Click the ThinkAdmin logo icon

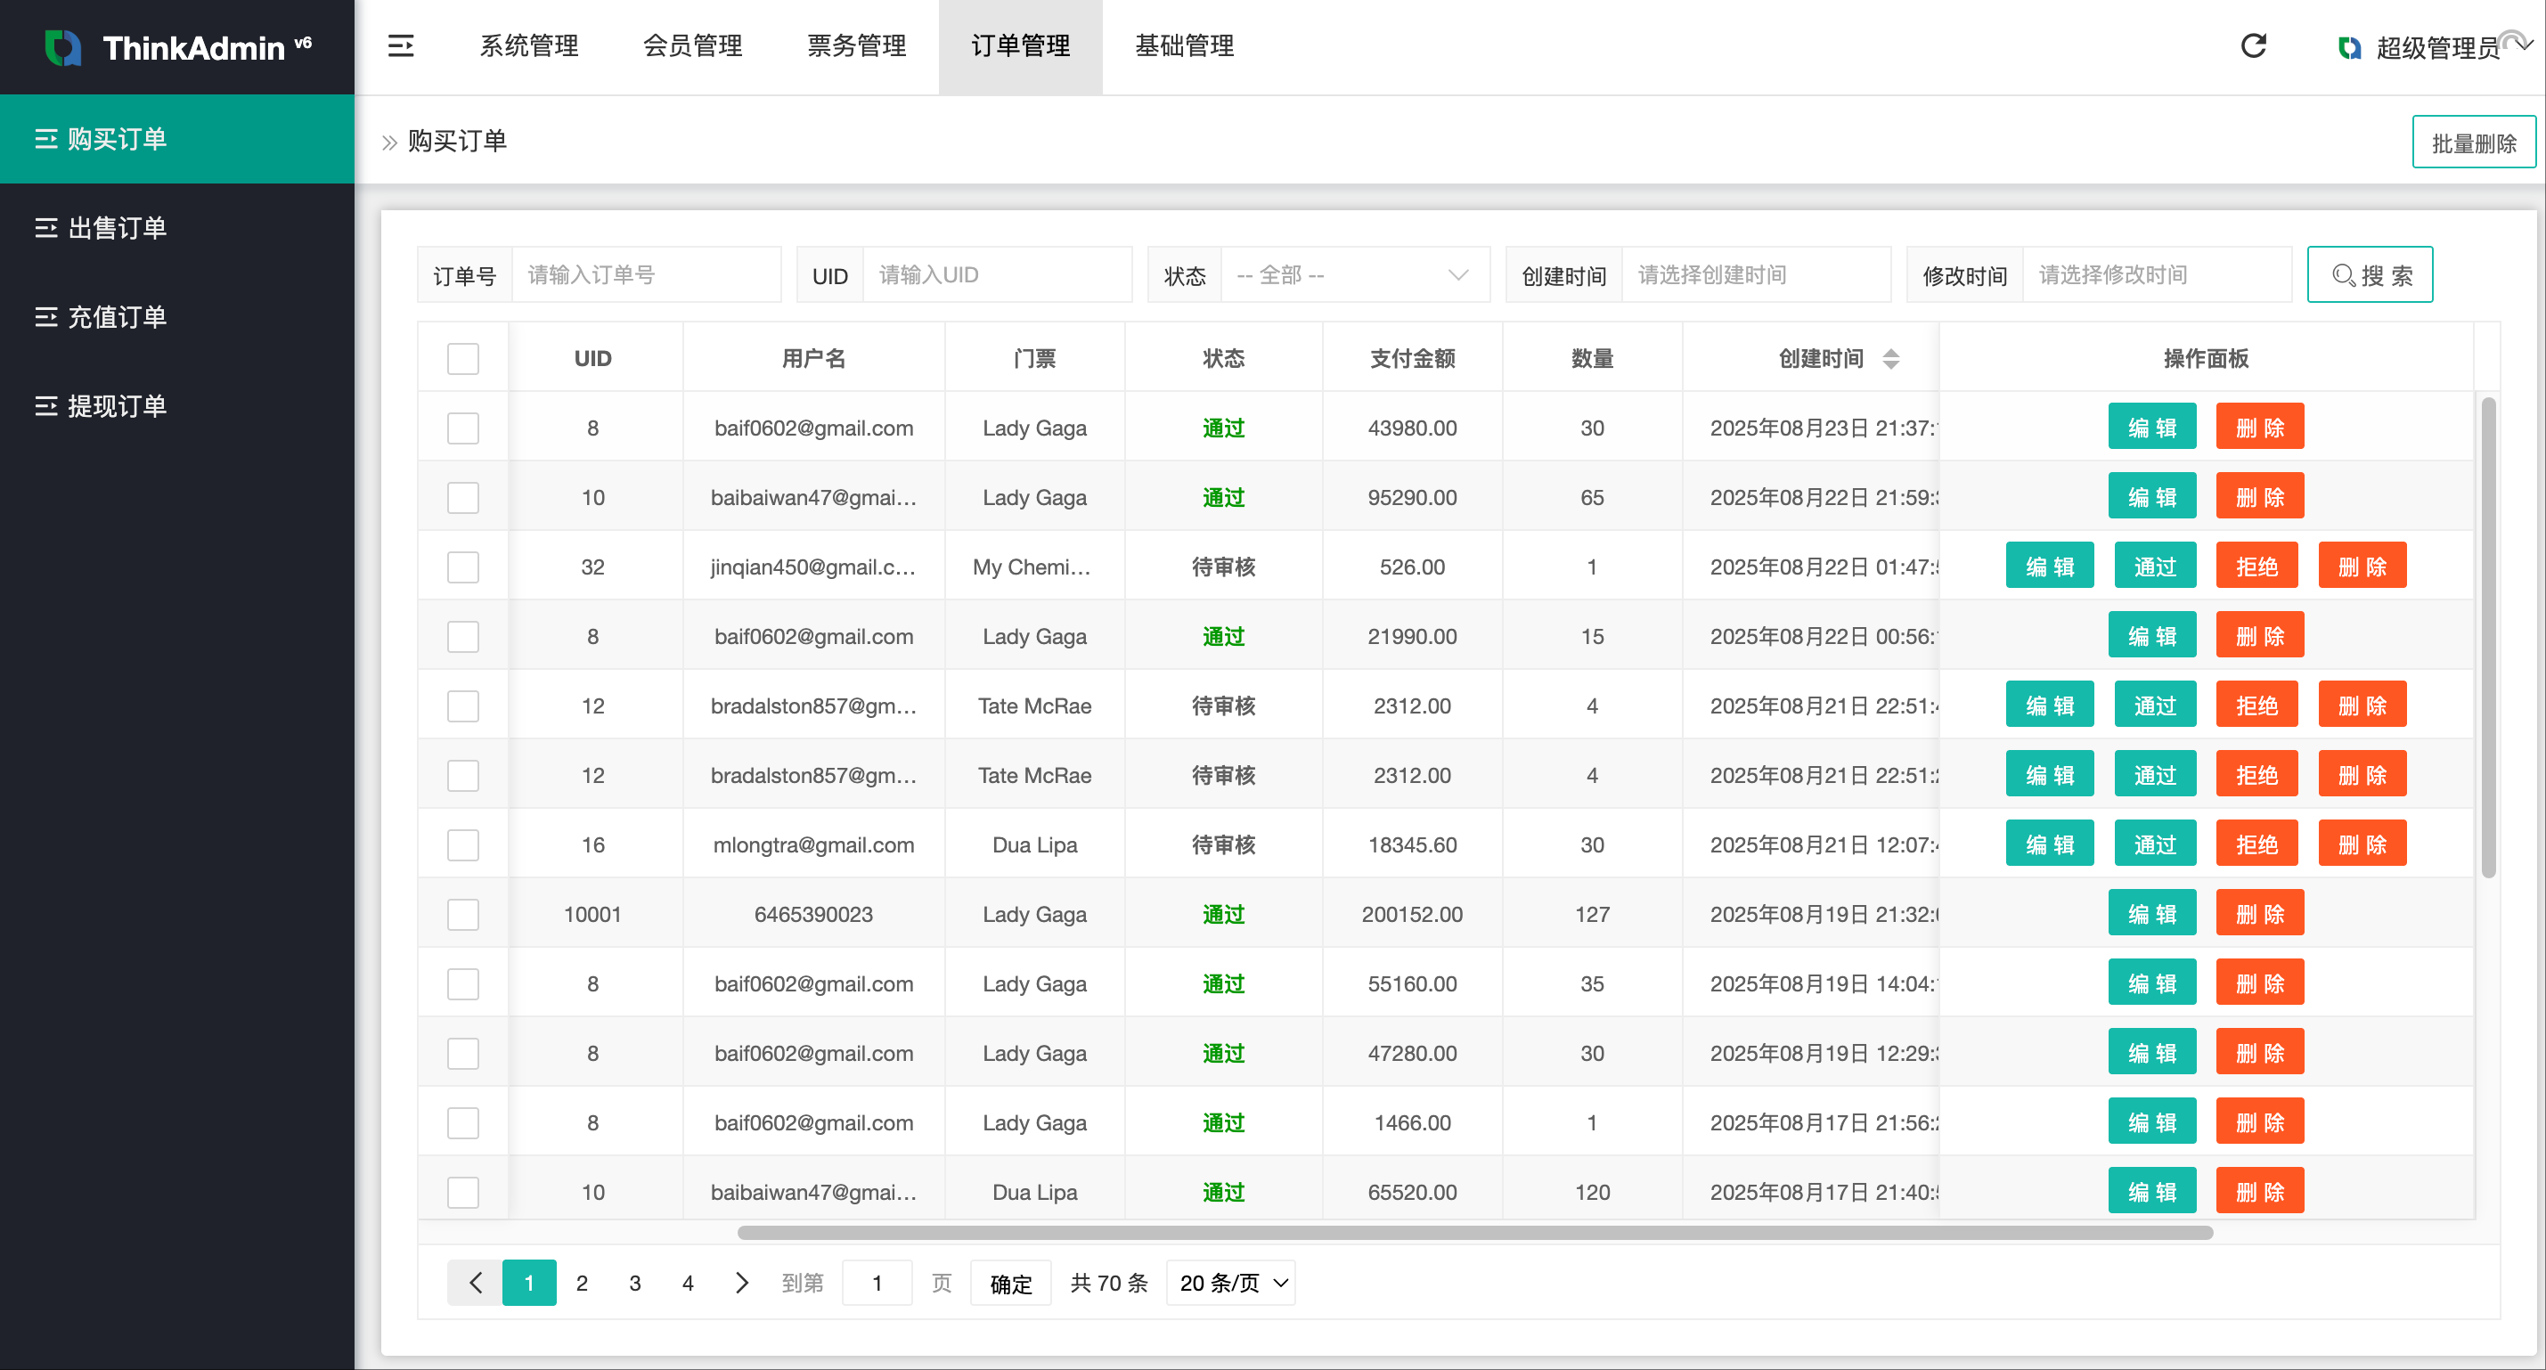pos(63,47)
